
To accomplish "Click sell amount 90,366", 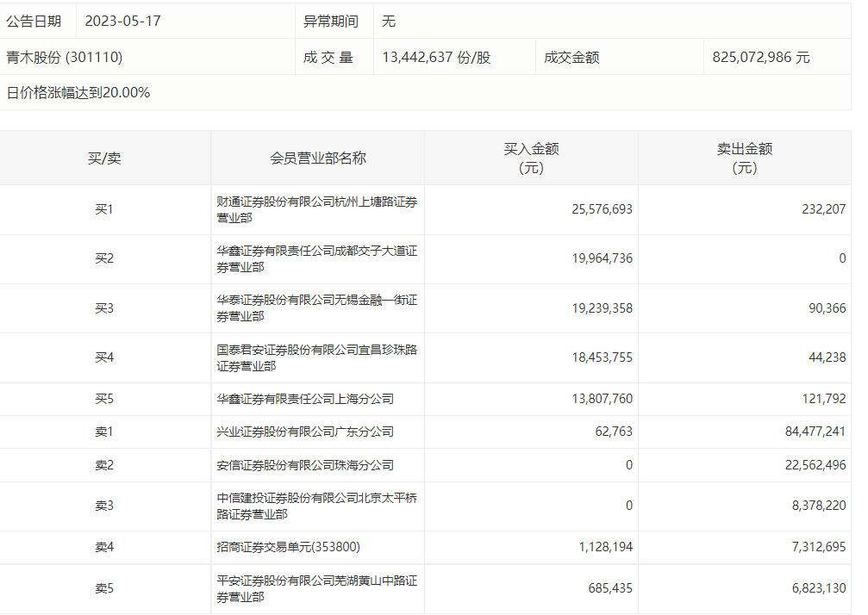I will 827,308.
